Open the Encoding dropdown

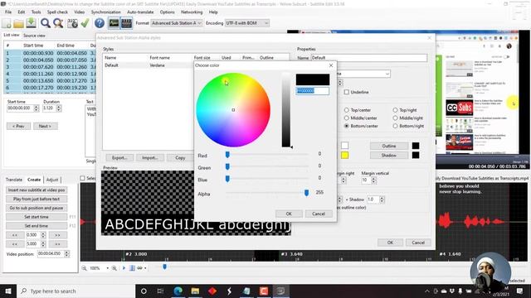[247, 23]
